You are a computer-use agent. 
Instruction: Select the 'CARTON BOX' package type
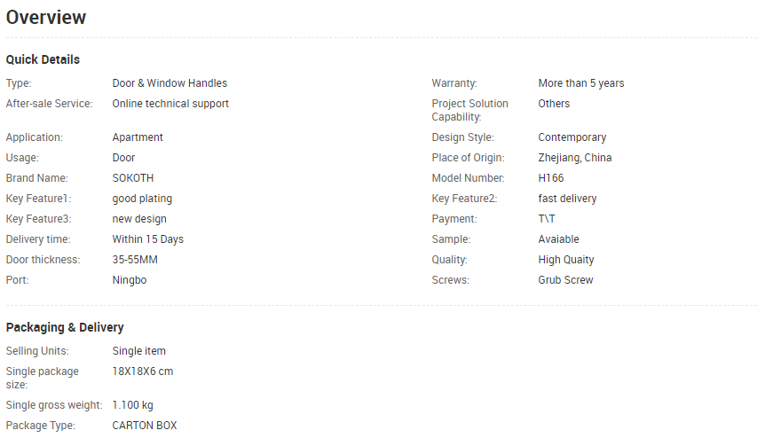(145, 426)
